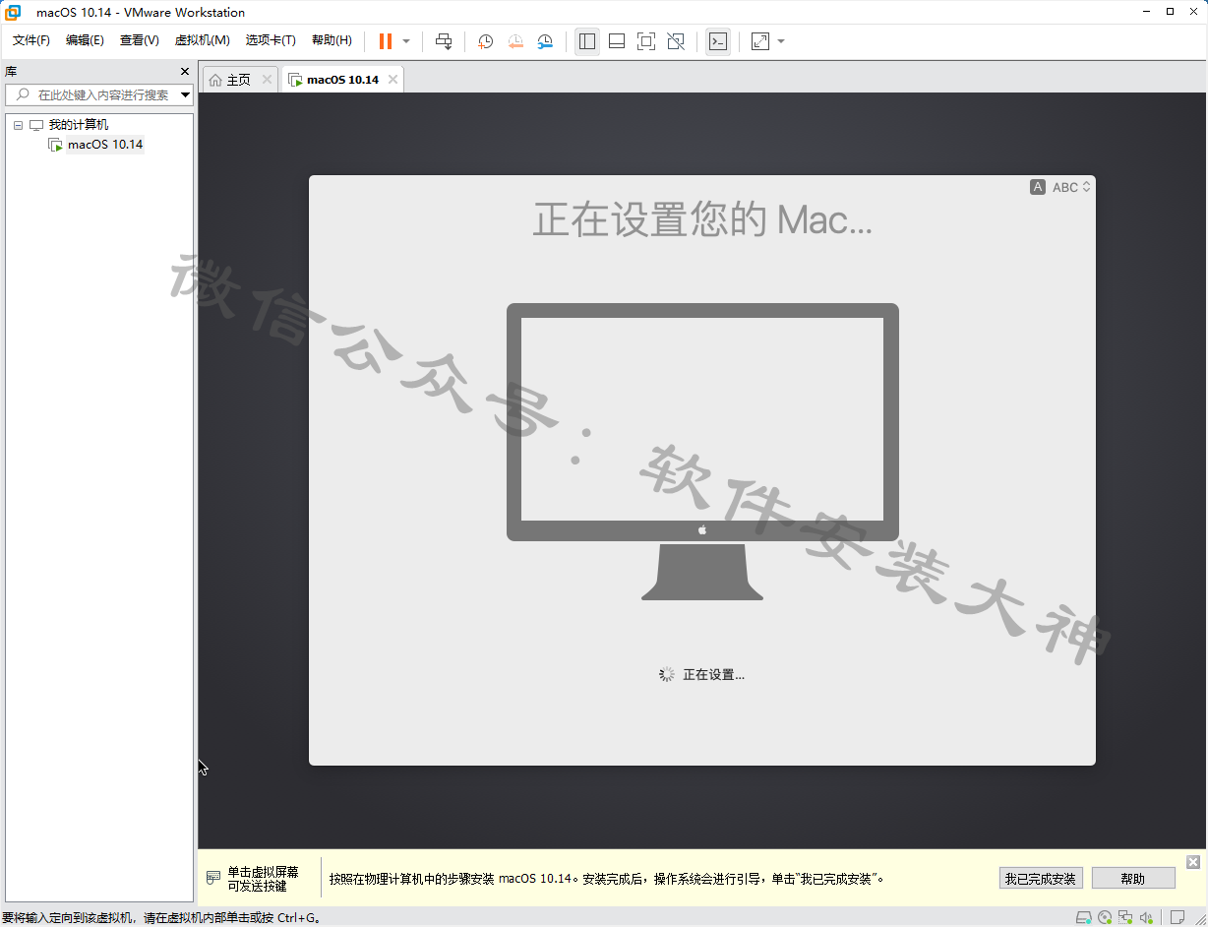Close the 主页 tab

[x=267, y=80]
